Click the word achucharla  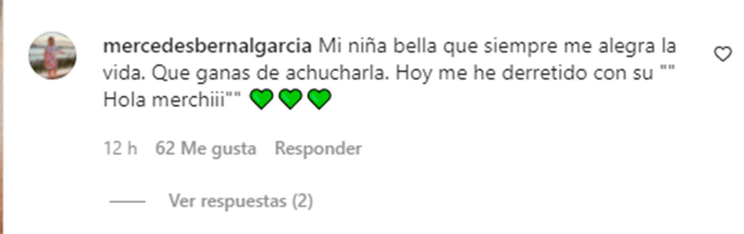(x=337, y=73)
